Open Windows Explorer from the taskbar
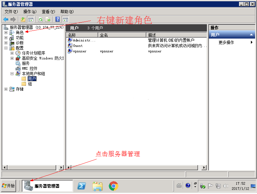Image resolution: width=257 pixels, height=194 pixels. pyautogui.click(x=97, y=186)
